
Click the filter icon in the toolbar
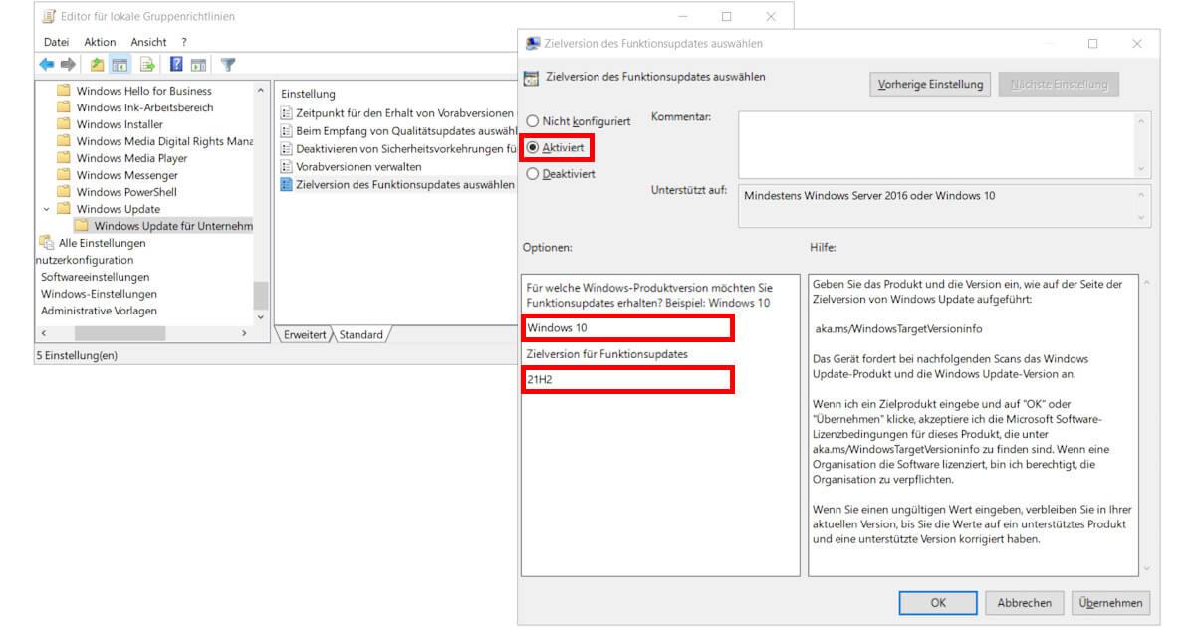tap(228, 63)
